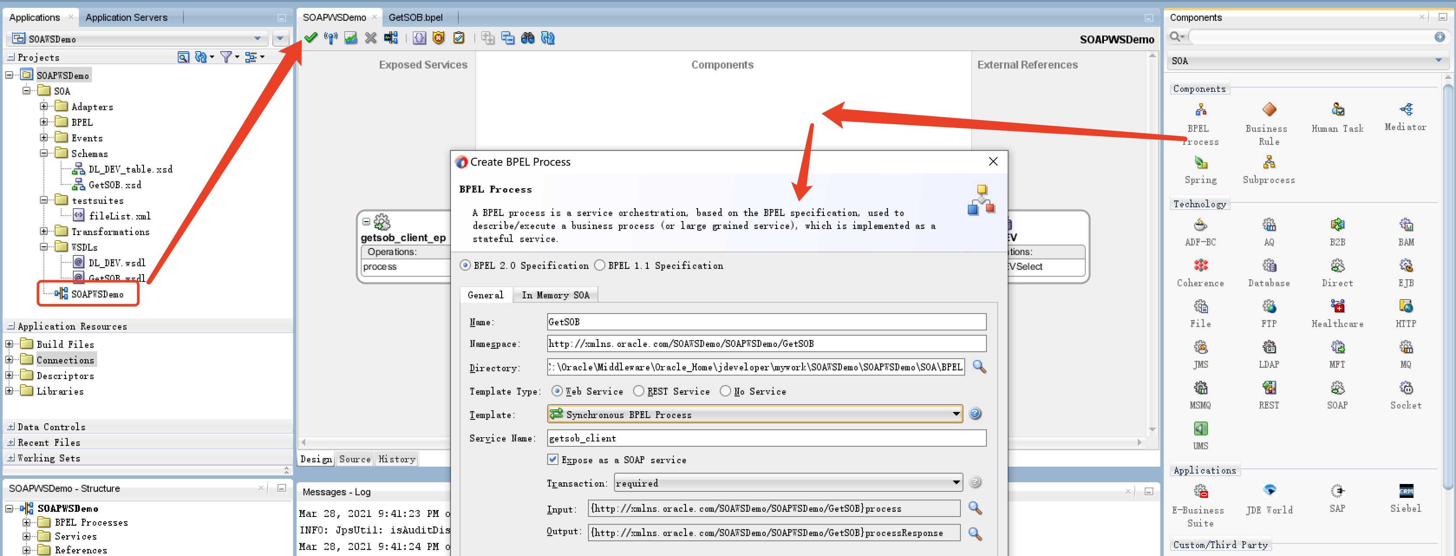Switch to General tab in dialog

(486, 294)
